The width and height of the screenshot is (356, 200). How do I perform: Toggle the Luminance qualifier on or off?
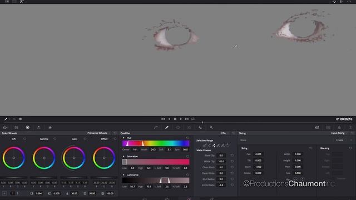click(123, 175)
